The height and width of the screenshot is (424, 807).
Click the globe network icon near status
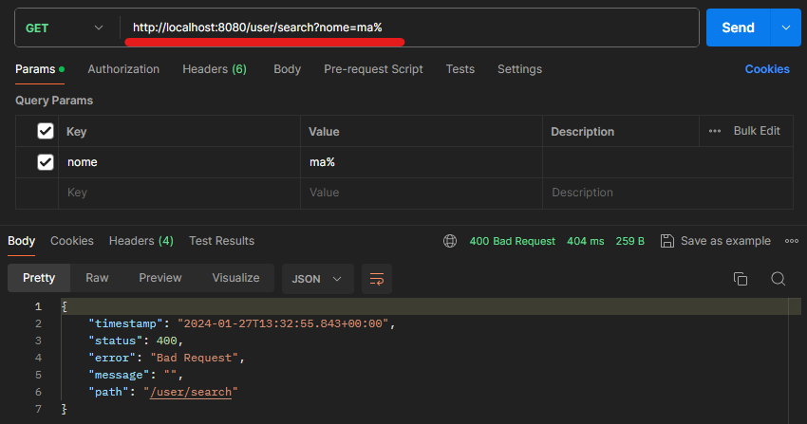click(450, 241)
